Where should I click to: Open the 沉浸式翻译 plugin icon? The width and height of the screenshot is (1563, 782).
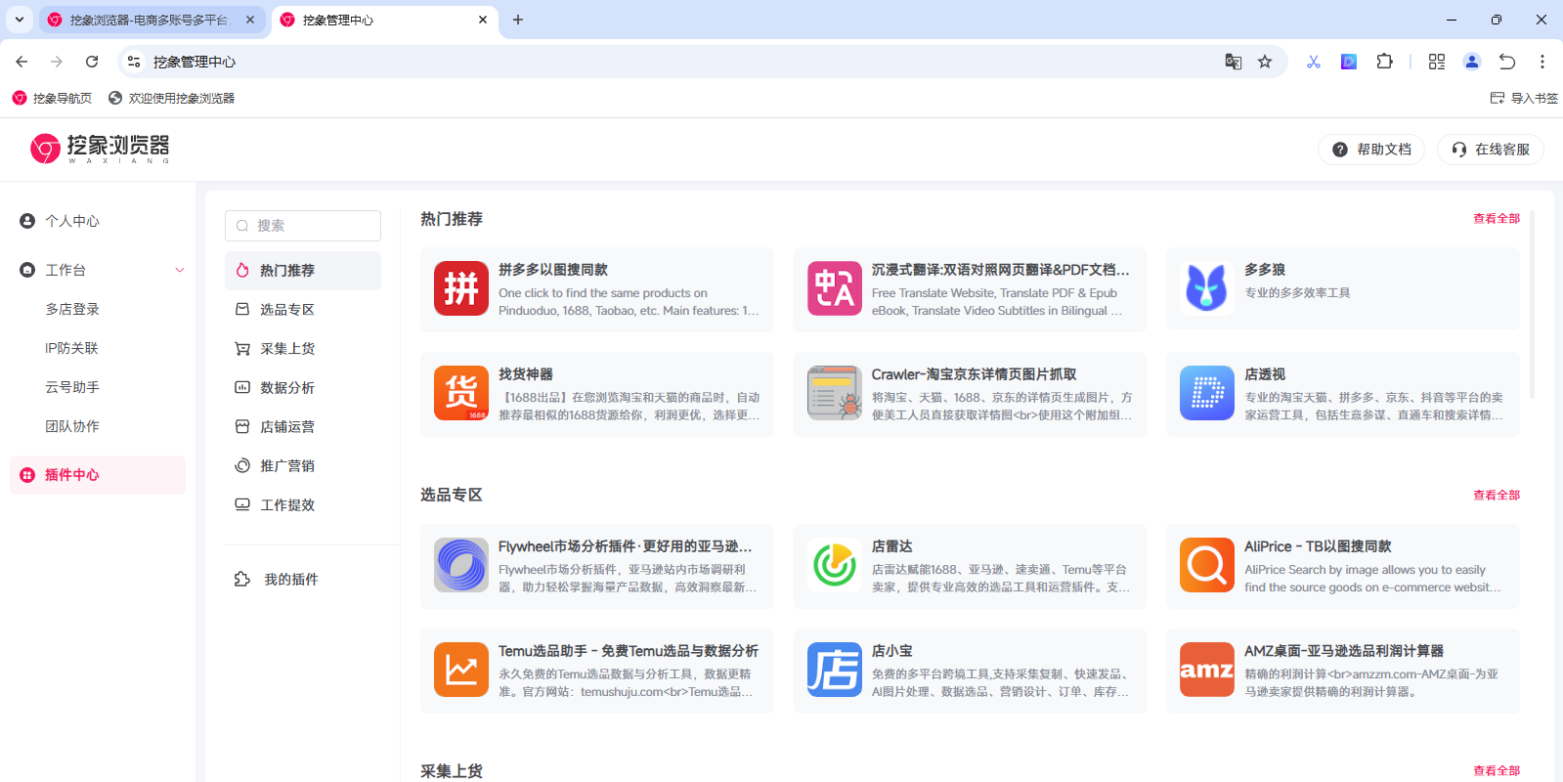coord(834,288)
